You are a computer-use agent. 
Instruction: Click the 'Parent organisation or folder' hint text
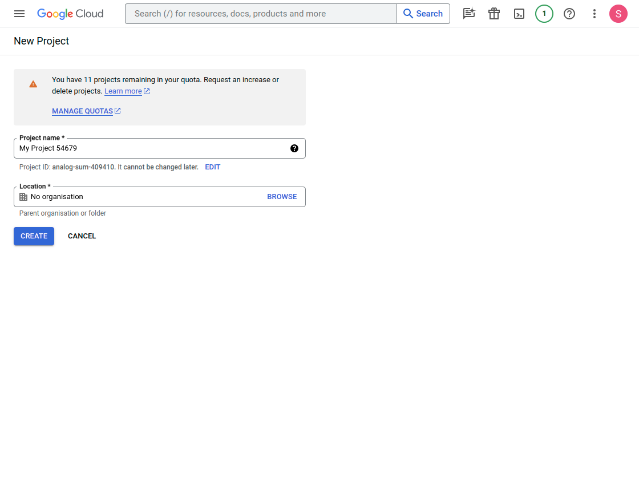point(63,213)
